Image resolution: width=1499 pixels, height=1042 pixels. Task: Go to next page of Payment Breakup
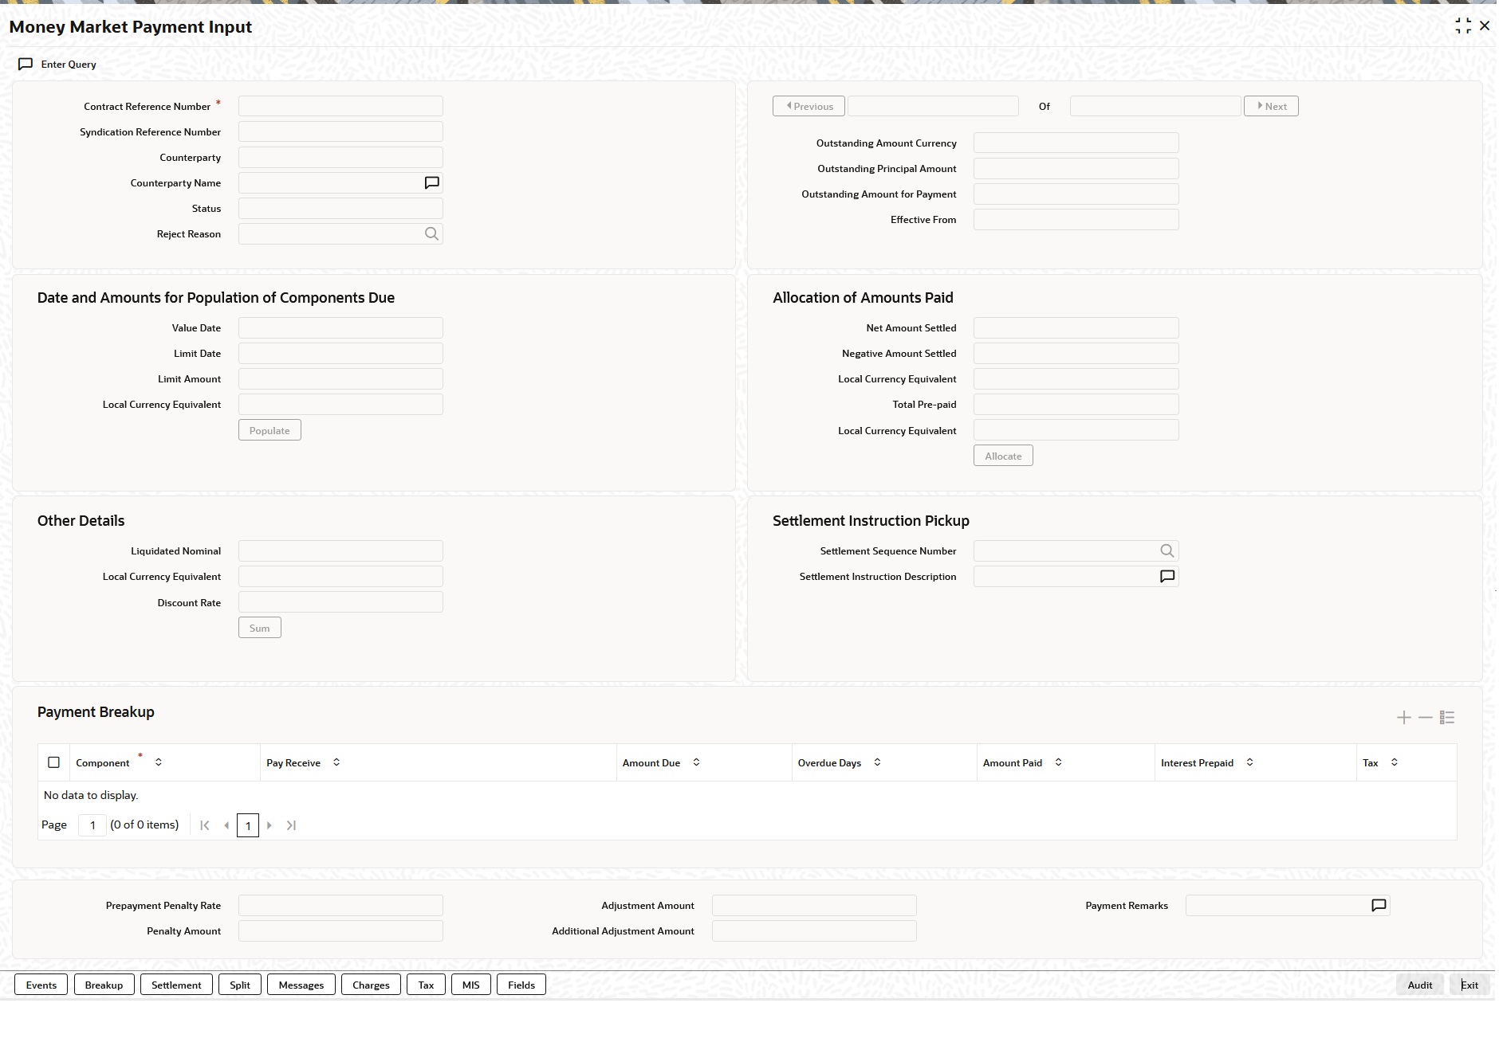pyautogui.click(x=270, y=825)
